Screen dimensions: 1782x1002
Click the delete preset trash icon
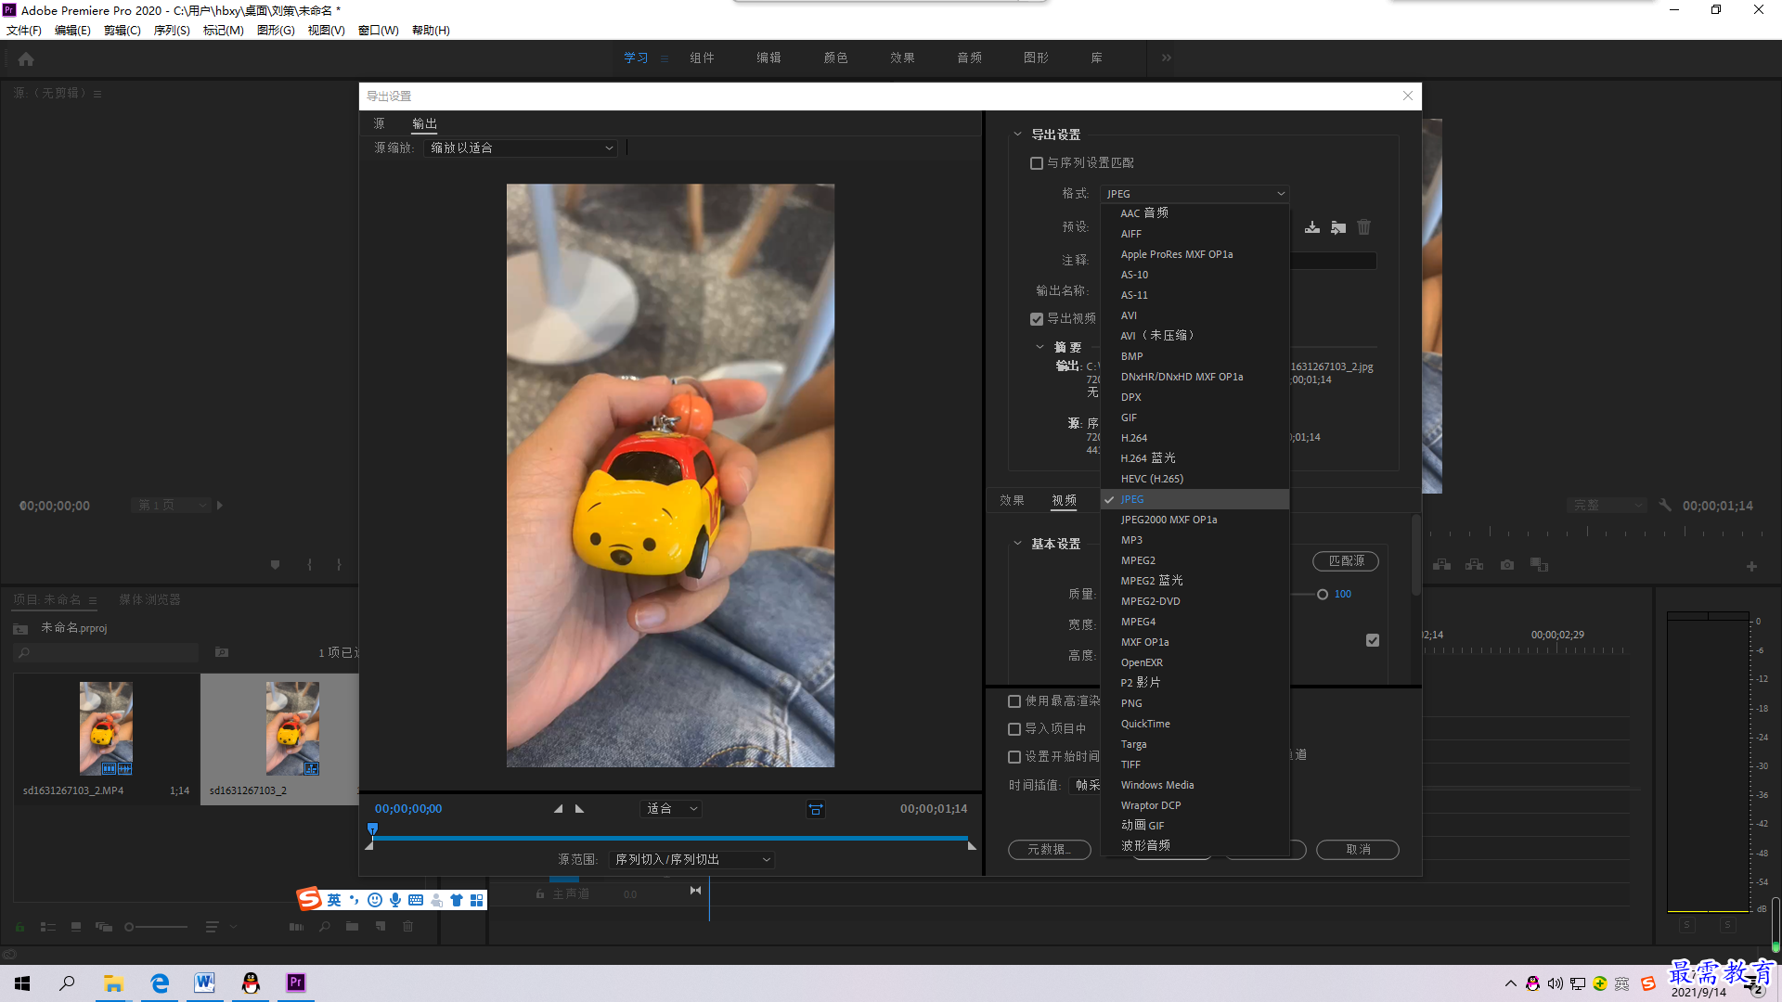[1363, 227]
